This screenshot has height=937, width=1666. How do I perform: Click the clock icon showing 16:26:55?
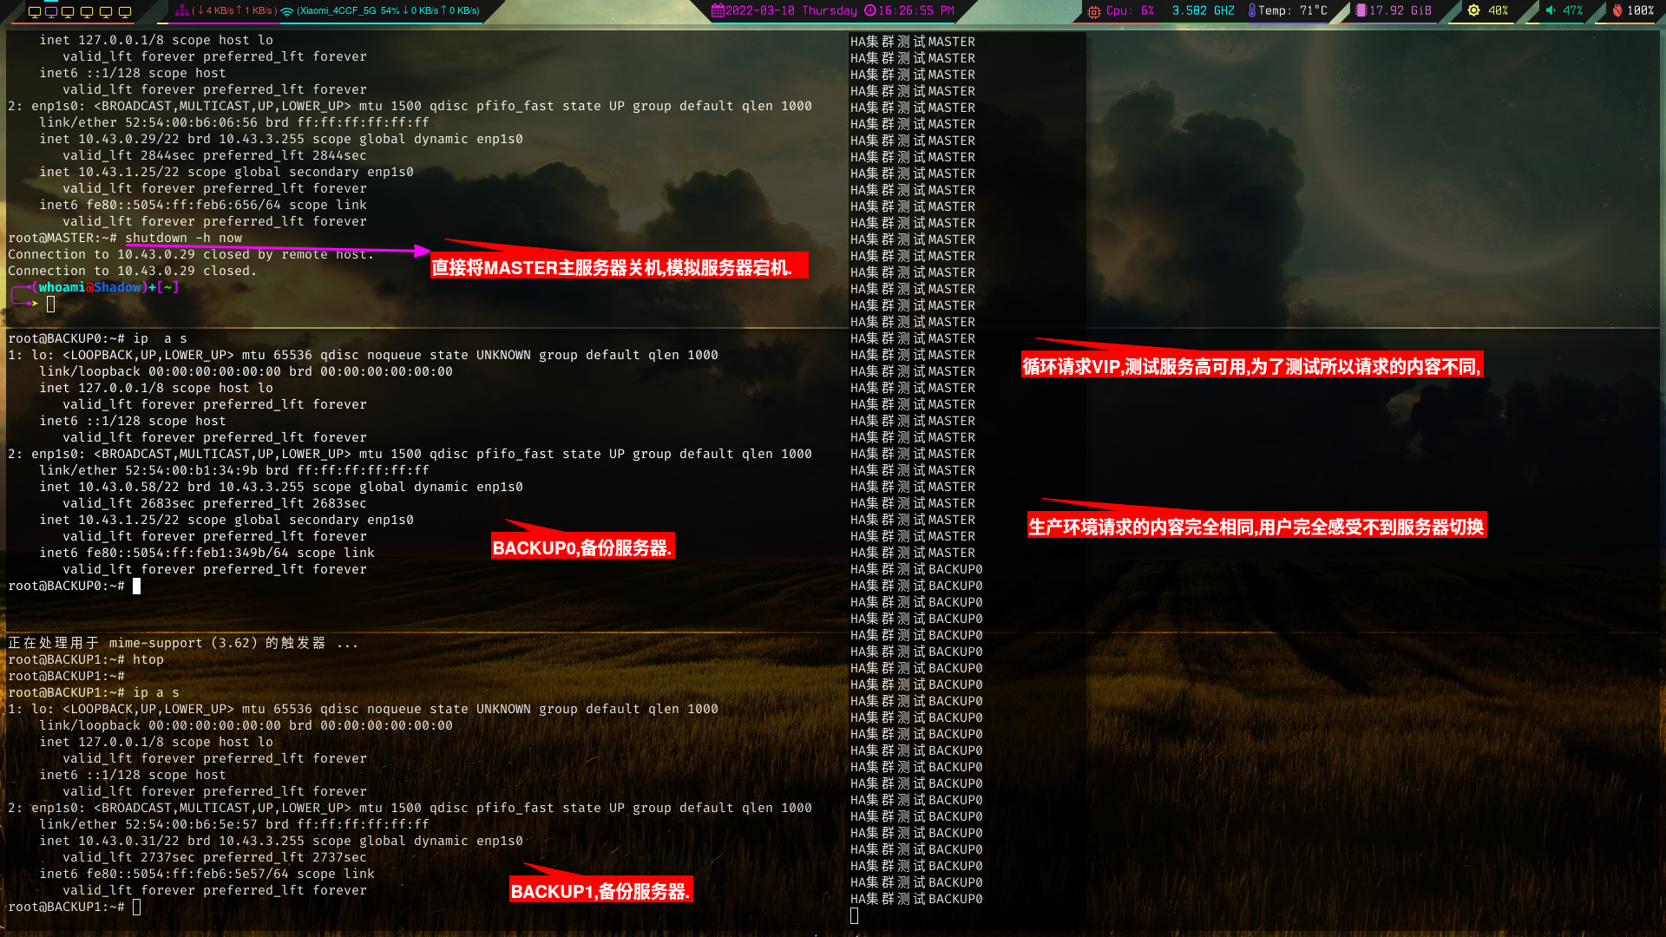tap(869, 10)
